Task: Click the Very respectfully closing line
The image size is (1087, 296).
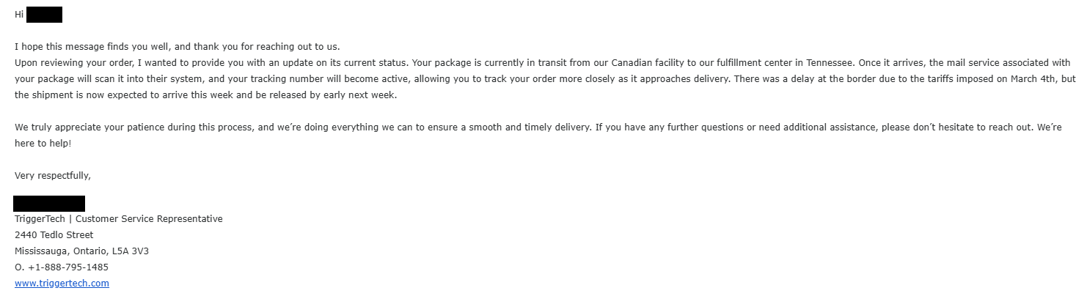Action: [x=53, y=176]
